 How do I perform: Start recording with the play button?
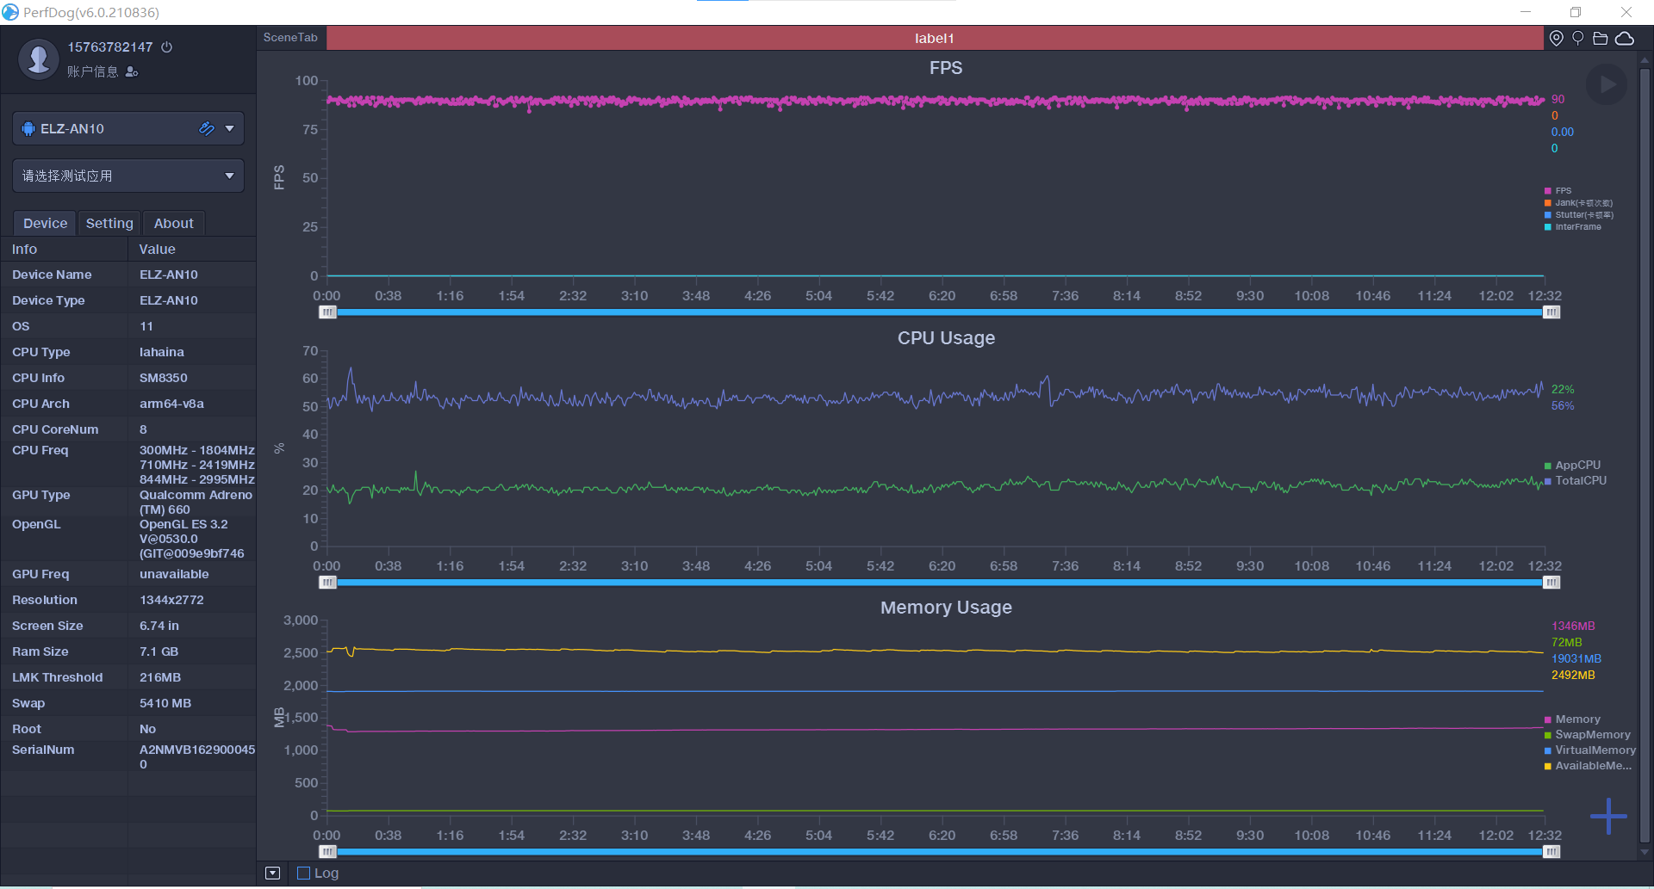[1607, 84]
